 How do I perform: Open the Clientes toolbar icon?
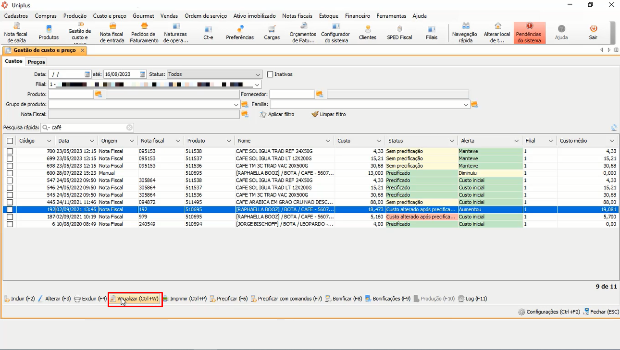368,33
